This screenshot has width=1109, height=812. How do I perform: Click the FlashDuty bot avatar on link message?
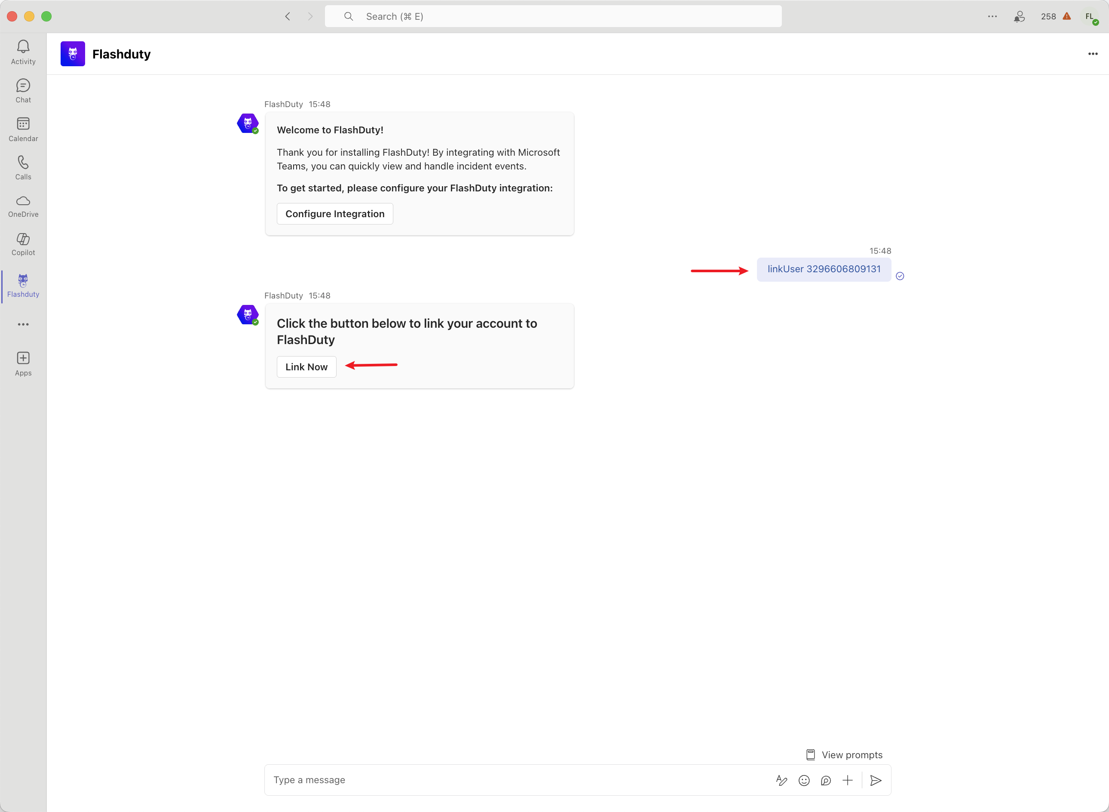(248, 314)
